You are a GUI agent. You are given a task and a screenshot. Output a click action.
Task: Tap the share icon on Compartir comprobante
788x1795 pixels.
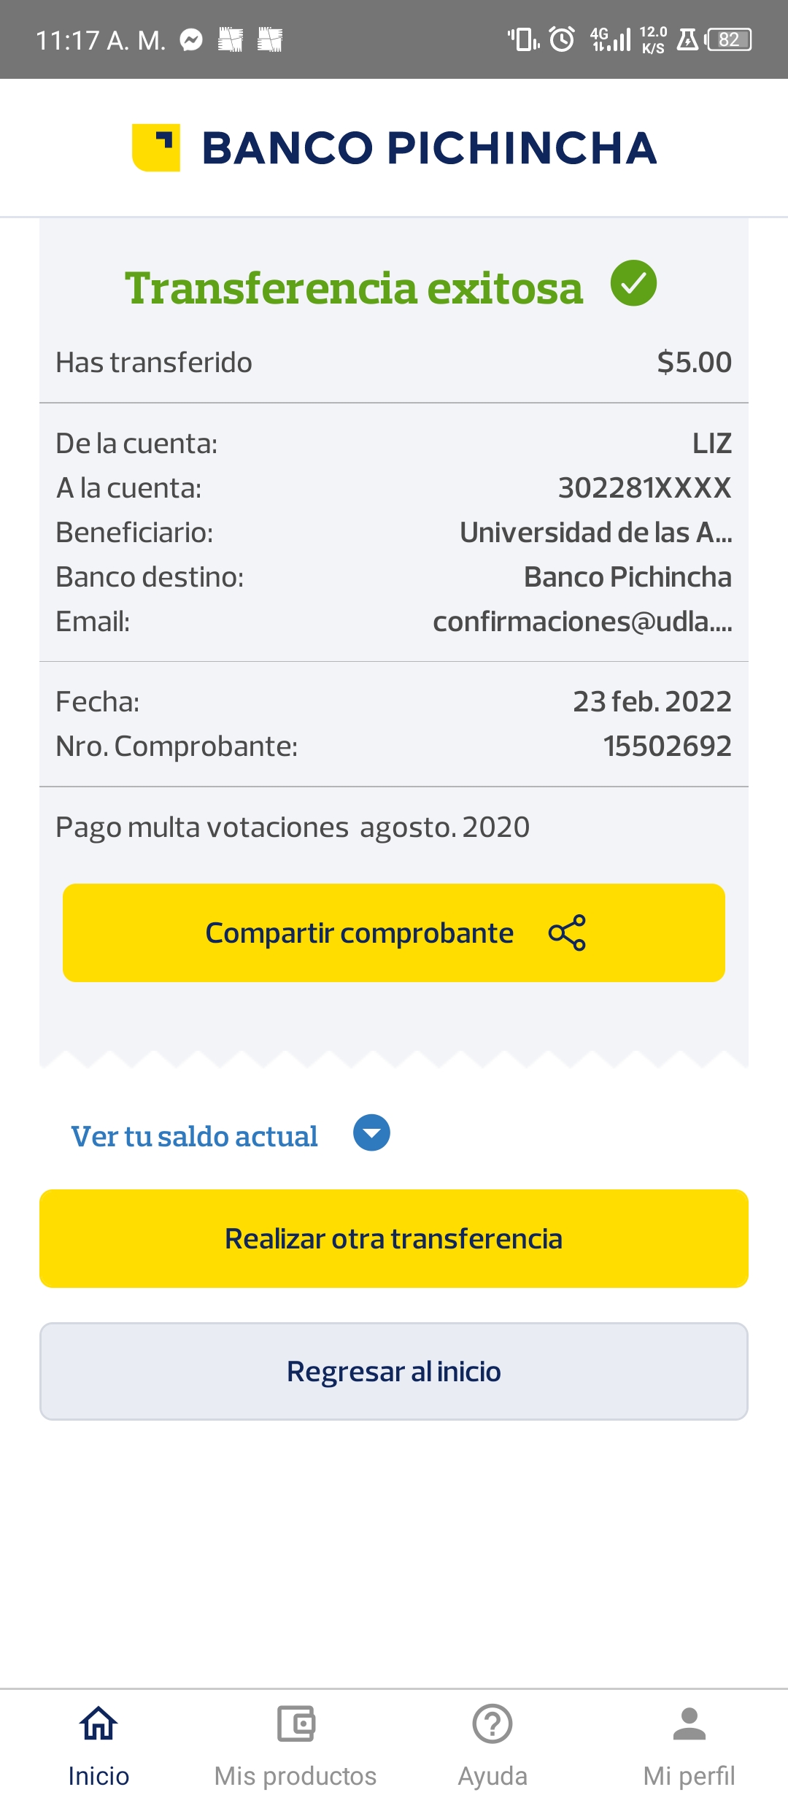[x=567, y=933]
